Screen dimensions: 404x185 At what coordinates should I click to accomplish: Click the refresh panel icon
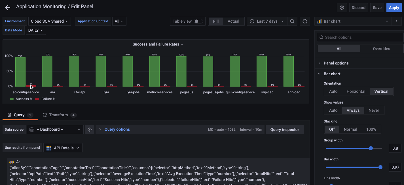point(305,21)
